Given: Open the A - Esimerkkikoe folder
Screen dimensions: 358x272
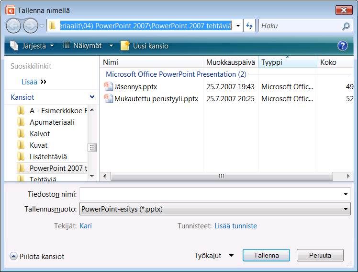Looking at the screenshot, I should (52, 111).
